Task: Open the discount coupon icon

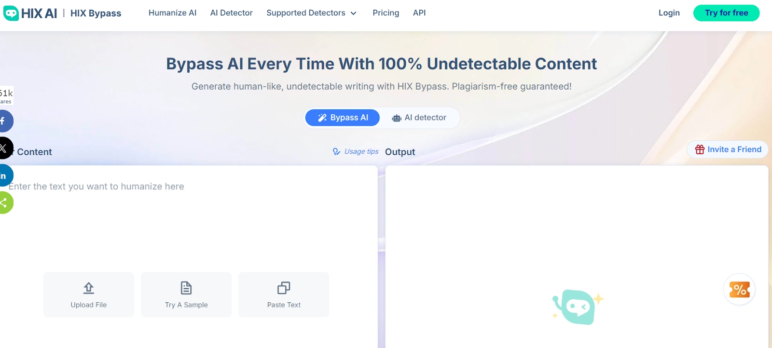Action: pyautogui.click(x=739, y=290)
